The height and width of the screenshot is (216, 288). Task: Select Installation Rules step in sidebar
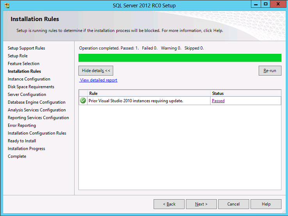click(x=24, y=71)
